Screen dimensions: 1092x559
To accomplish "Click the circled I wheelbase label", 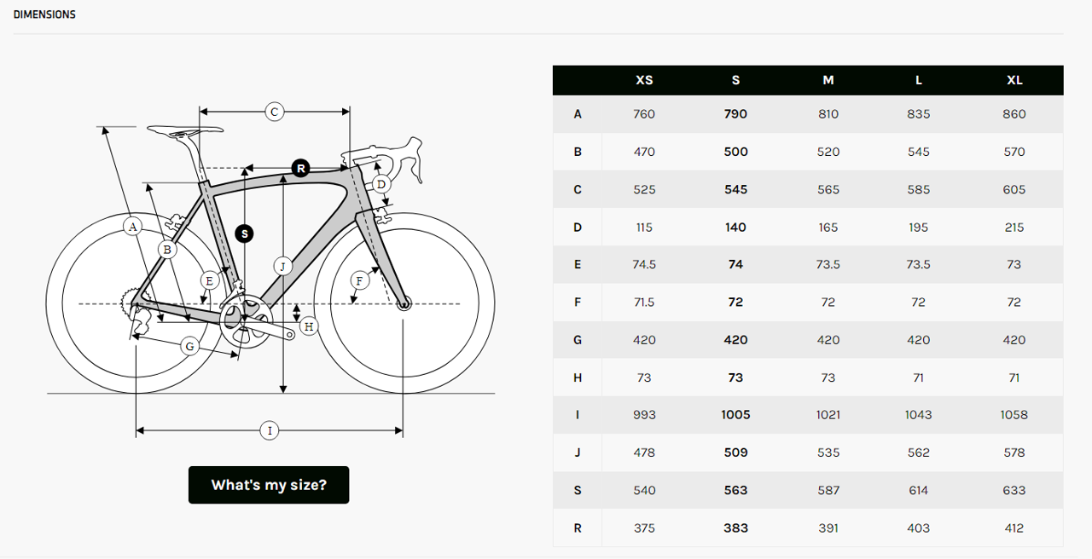I will pos(270,430).
